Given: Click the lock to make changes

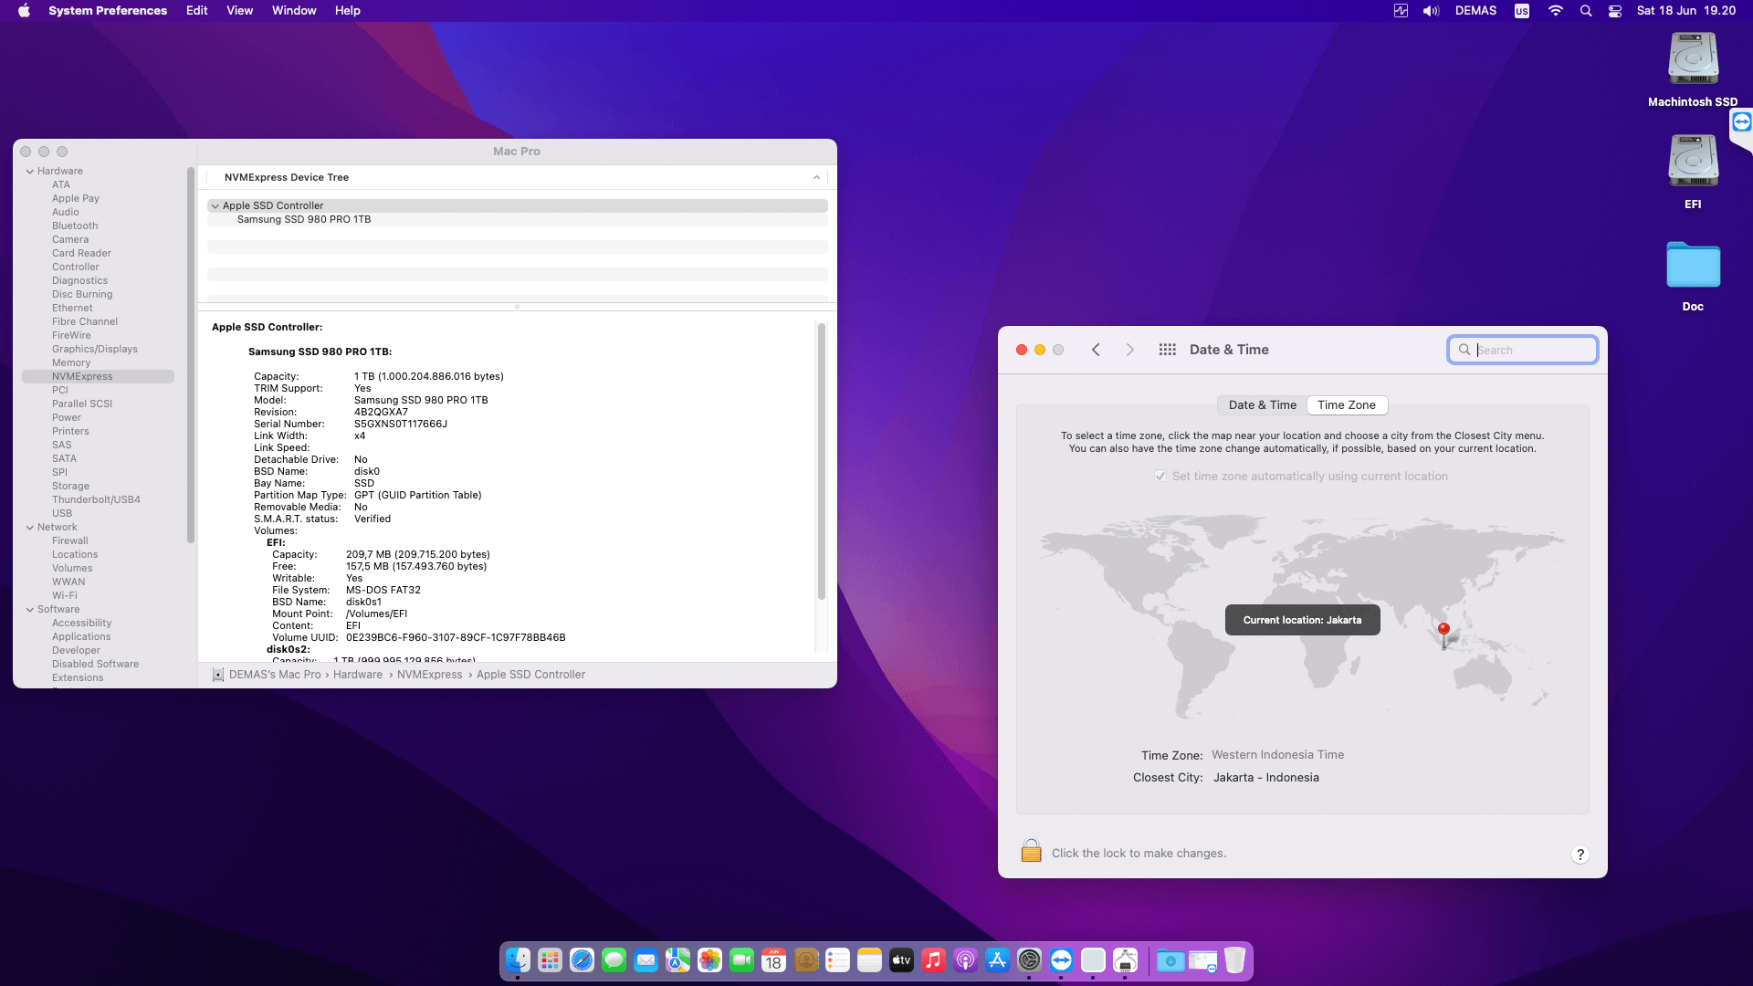Looking at the screenshot, I should click(x=1031, y=851).
